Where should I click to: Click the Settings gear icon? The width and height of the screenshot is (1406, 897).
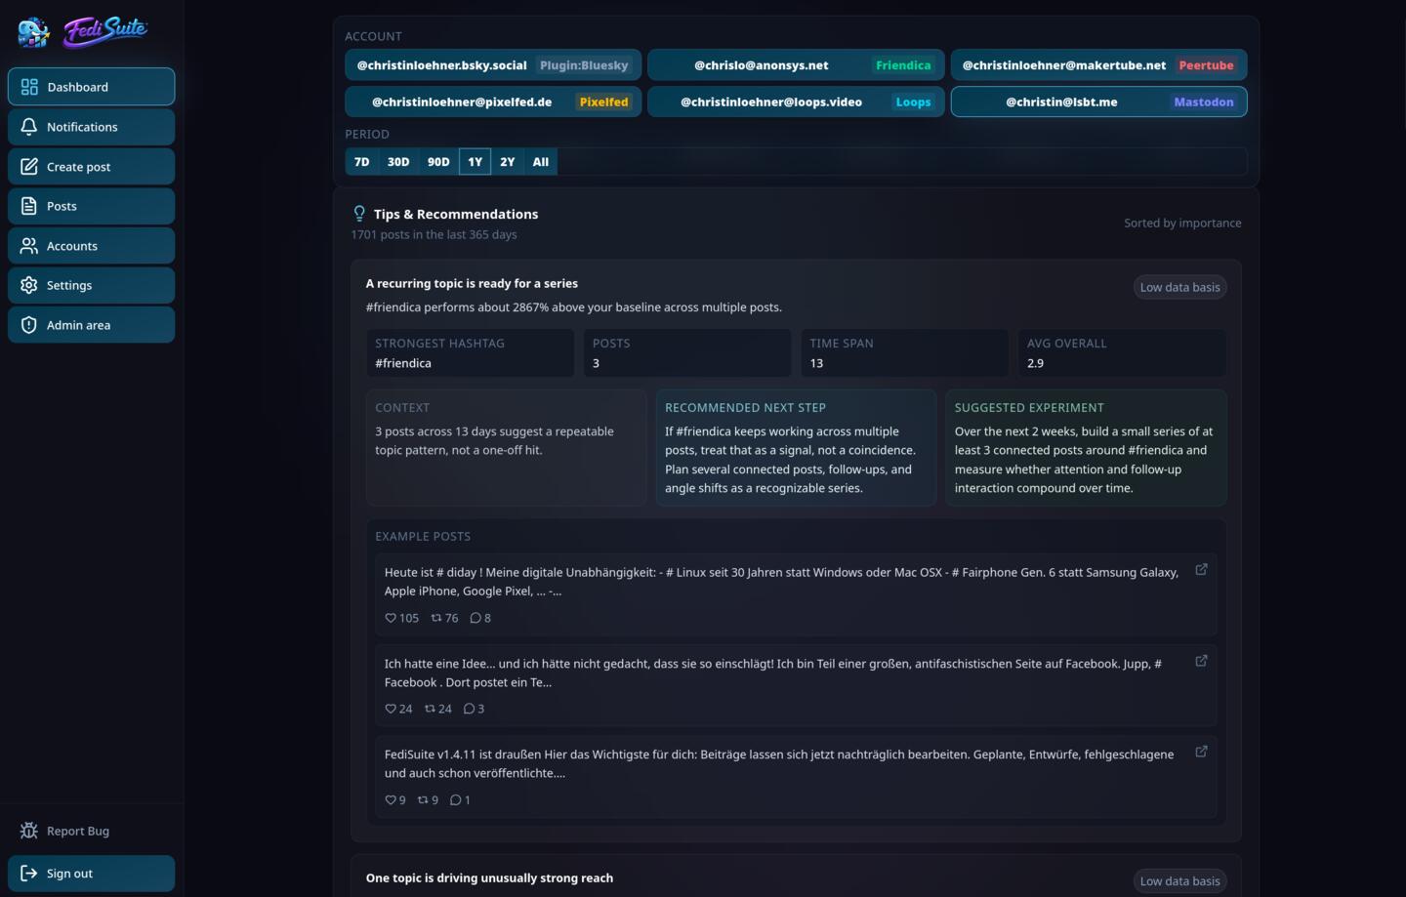tap(29, 285)
